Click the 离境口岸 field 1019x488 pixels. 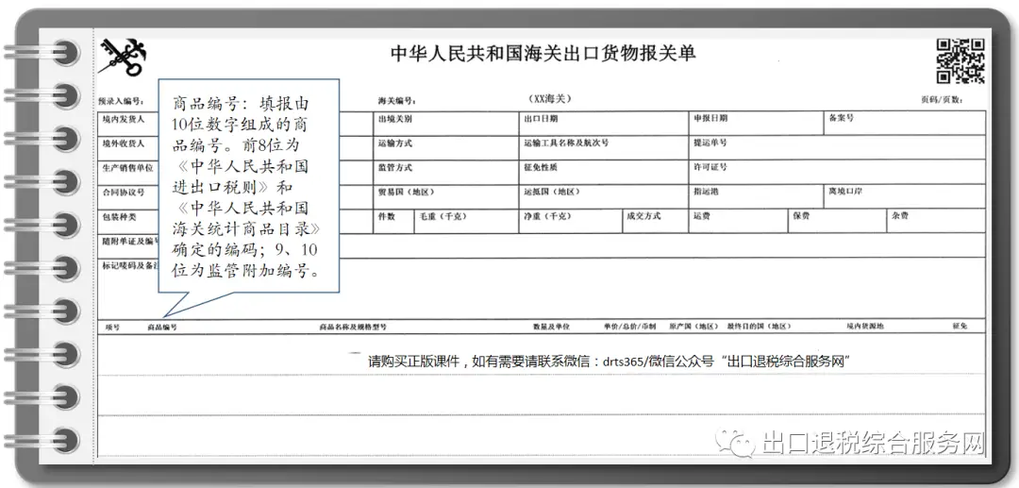[x=905, y=197]
